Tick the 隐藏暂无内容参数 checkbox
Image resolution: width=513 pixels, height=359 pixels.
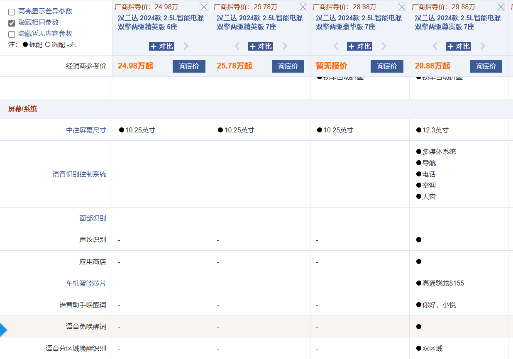(x=12, y=34)
